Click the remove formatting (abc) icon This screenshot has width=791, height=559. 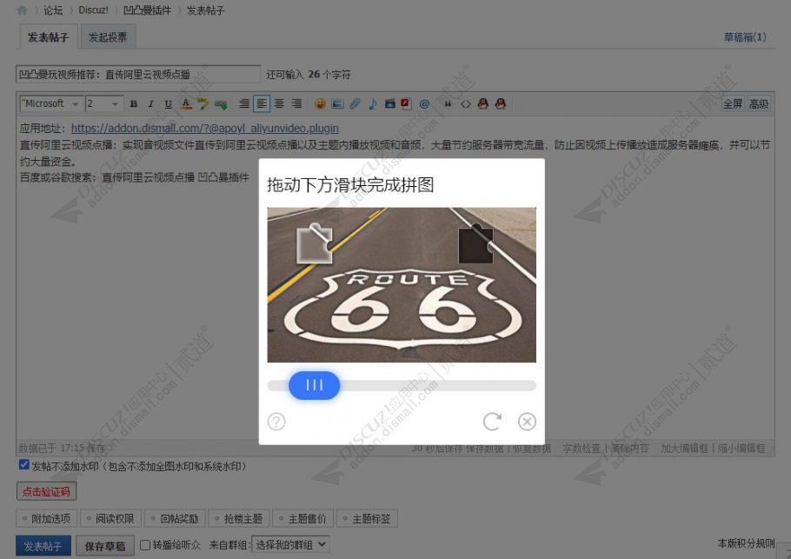coord(203,104)
